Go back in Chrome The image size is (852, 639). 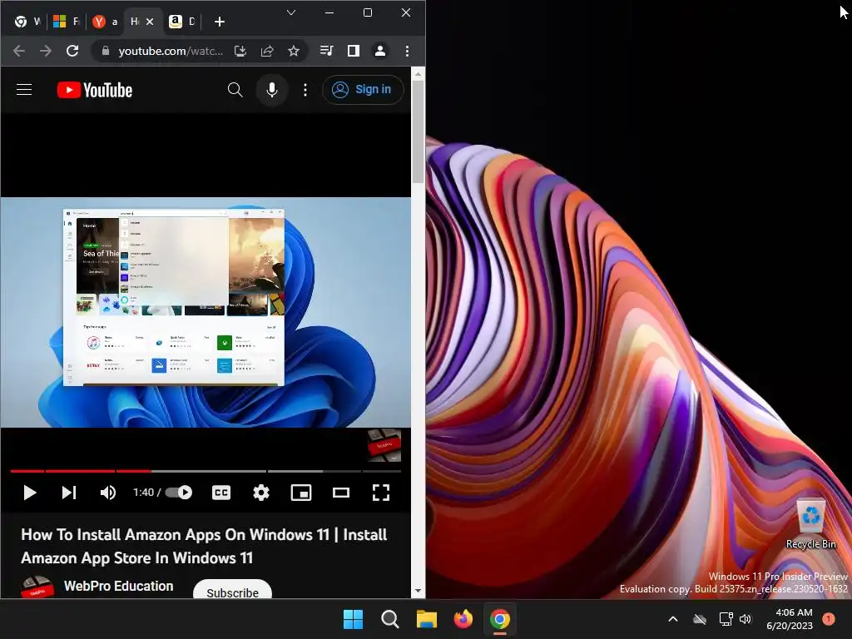click(19, 51)
